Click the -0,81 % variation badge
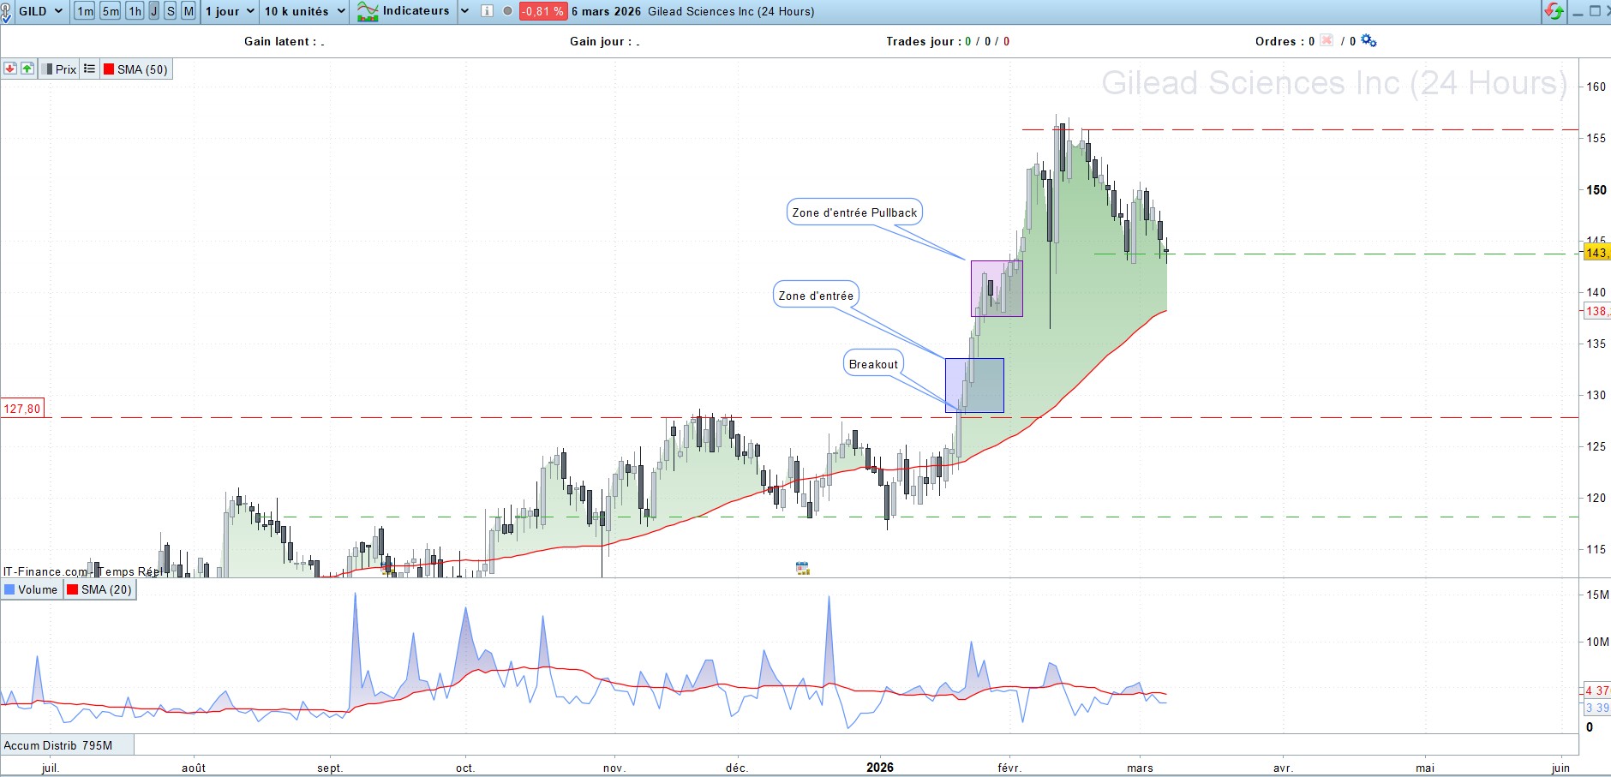This screenshot has height=777, width=1611. (x=542, y=11)
